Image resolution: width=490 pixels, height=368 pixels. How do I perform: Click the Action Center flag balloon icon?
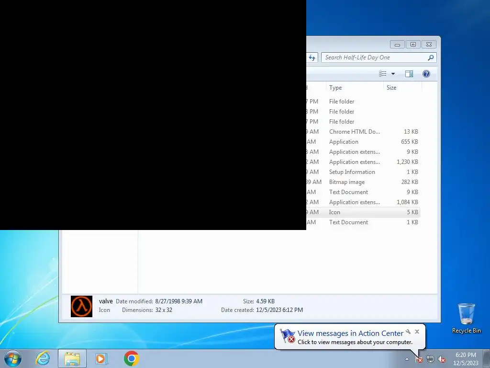[288, 336]
